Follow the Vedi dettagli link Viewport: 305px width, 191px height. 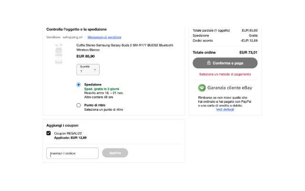pos(225,109)
